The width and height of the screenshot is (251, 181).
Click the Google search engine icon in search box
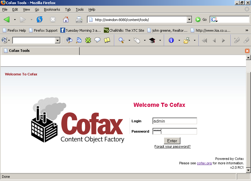point(214,20)
